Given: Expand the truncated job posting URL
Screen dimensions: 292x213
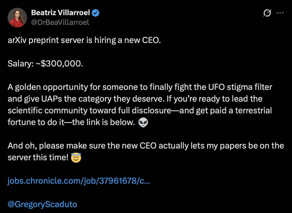Looking at the screenshot, I should [x=79, y=181].
